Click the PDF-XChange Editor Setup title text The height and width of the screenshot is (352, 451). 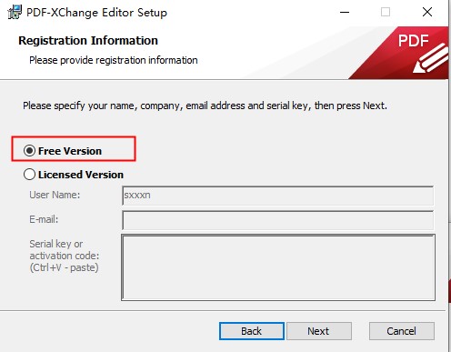tap(96, 13)
